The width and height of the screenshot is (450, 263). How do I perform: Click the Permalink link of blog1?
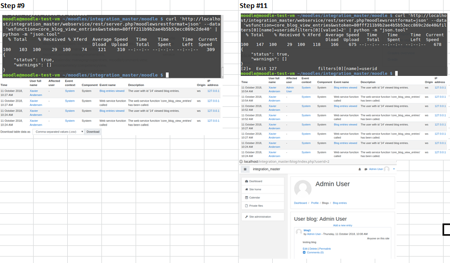coord(325,249)
